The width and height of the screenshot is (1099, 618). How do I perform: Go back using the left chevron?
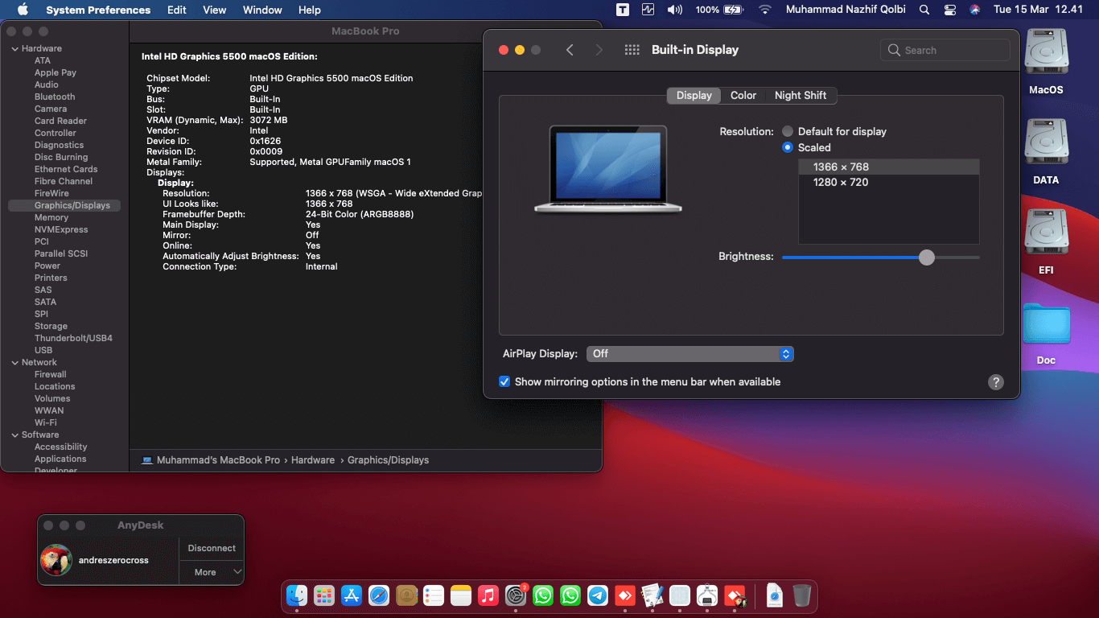point(570,50)
